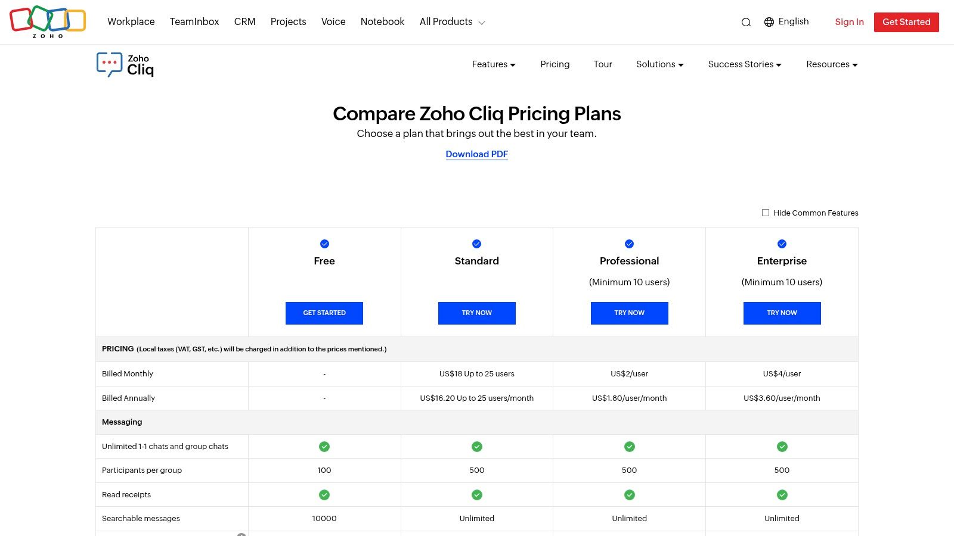Toggle the Standard plan selection checkmark
954x536 pixels.
(x=476, y=244)
